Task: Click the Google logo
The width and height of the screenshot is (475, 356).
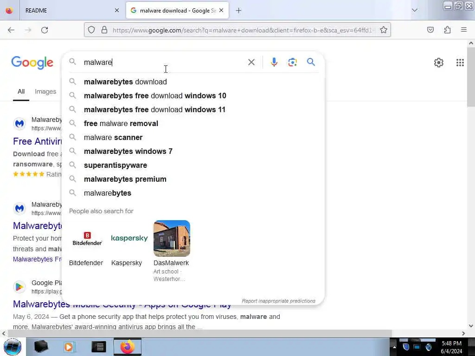Action: [32, 63]
